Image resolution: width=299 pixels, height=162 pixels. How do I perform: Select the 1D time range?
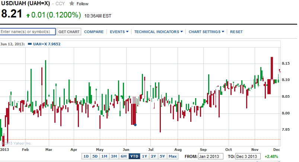pyautogui.click(x=86, y=156)
